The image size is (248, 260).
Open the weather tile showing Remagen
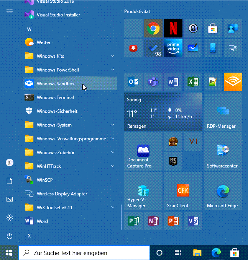click(x=163, y=112)
